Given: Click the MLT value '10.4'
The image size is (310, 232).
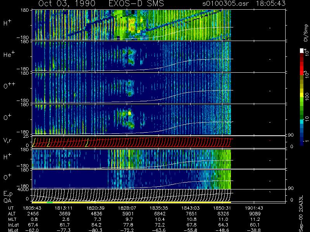Looking at the screenshot, I should 160,219.
